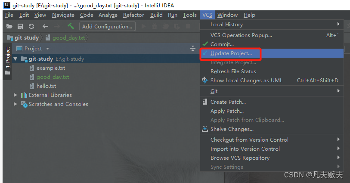The width and height of the screenshot is (350, 183).
Task: Choose Commit from VCS menu
Action: point(272,44)
